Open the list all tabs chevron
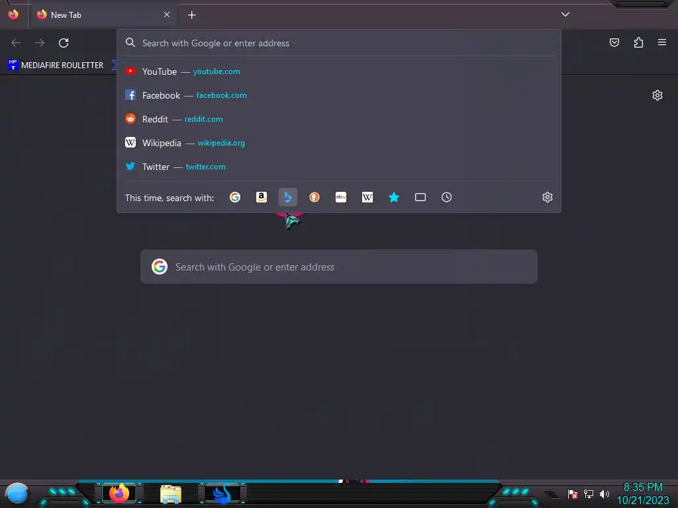This screenshot has height=508, width=678. click(x=565, y=15)
